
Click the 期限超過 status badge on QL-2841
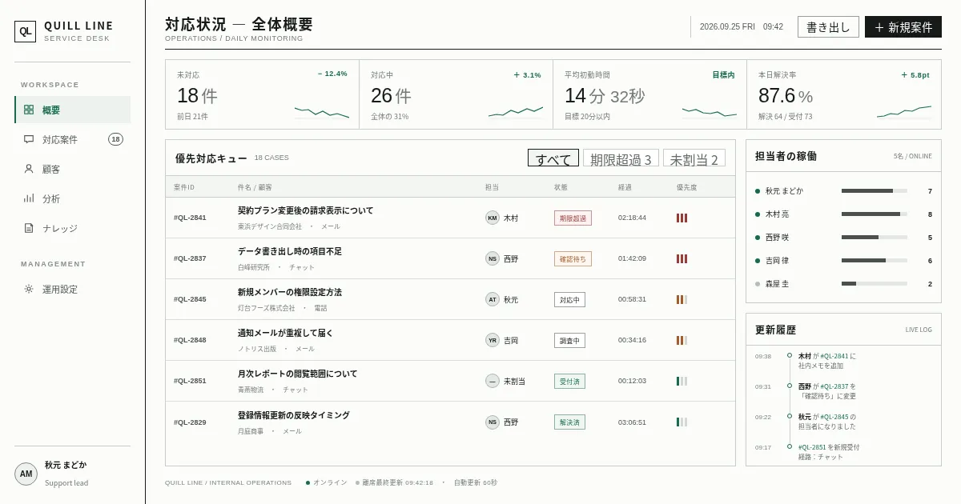point(573,218)
